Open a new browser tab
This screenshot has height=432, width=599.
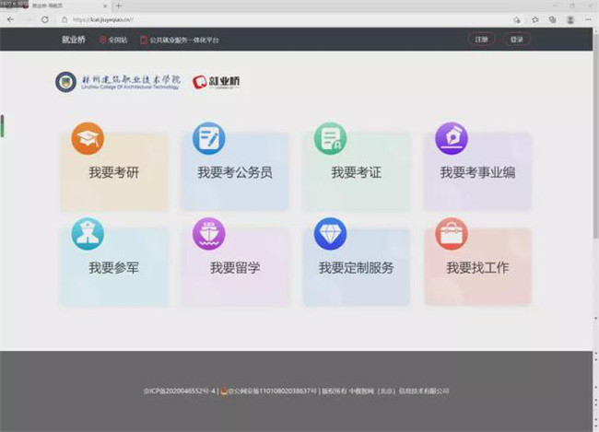point(118,6)
